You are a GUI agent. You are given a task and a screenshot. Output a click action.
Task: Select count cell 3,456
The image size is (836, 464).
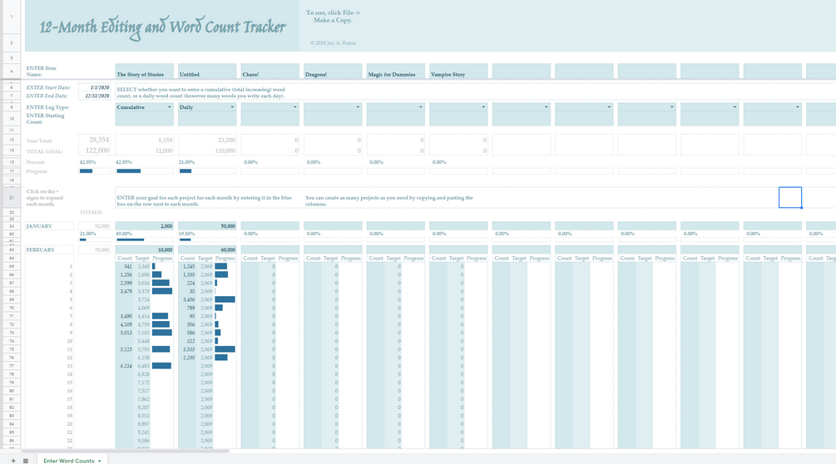point(188,300)
